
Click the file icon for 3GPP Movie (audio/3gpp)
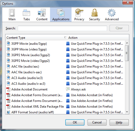(8, 44)
